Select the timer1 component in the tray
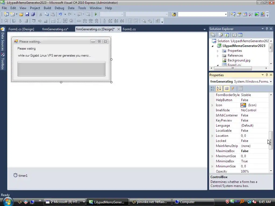Image resolution: width=275 pixels, height=206 pixels. tap(20, 175)
